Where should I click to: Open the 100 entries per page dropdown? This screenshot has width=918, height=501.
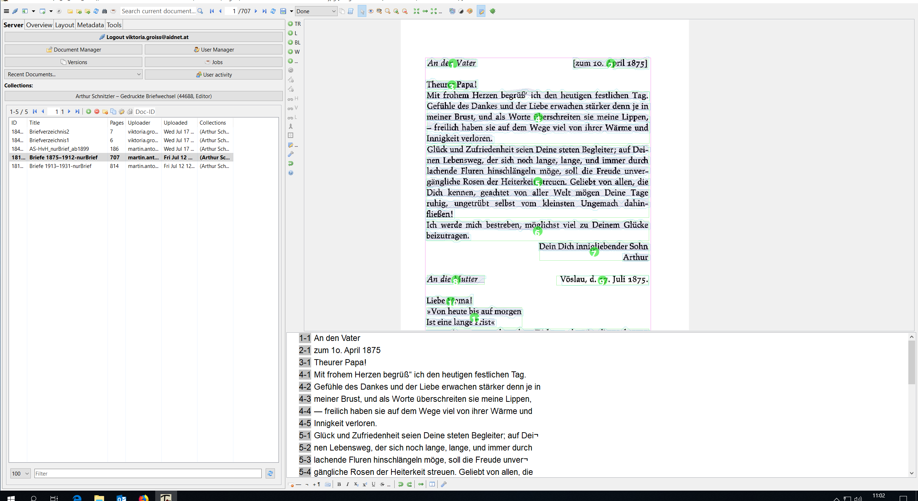[20, 473]
